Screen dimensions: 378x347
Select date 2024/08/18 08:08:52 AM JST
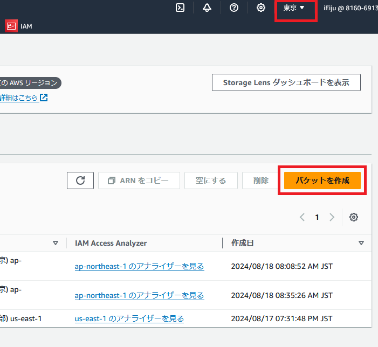pos(282,266)
